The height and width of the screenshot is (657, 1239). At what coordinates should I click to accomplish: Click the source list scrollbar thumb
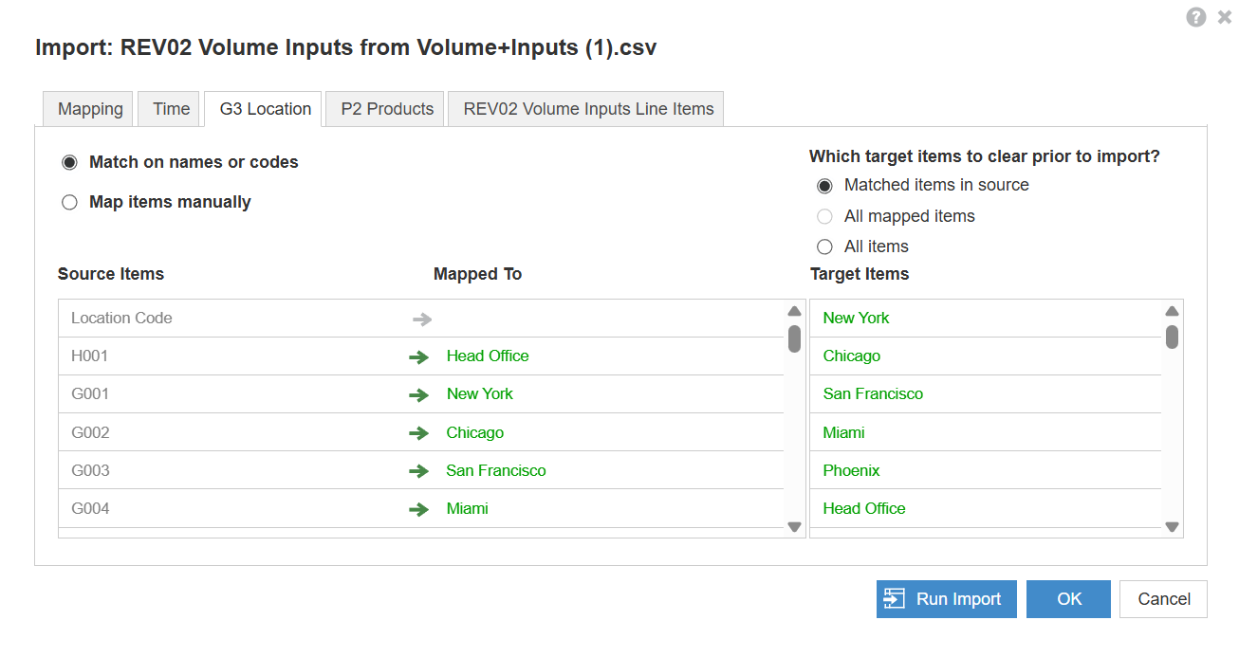795,338
